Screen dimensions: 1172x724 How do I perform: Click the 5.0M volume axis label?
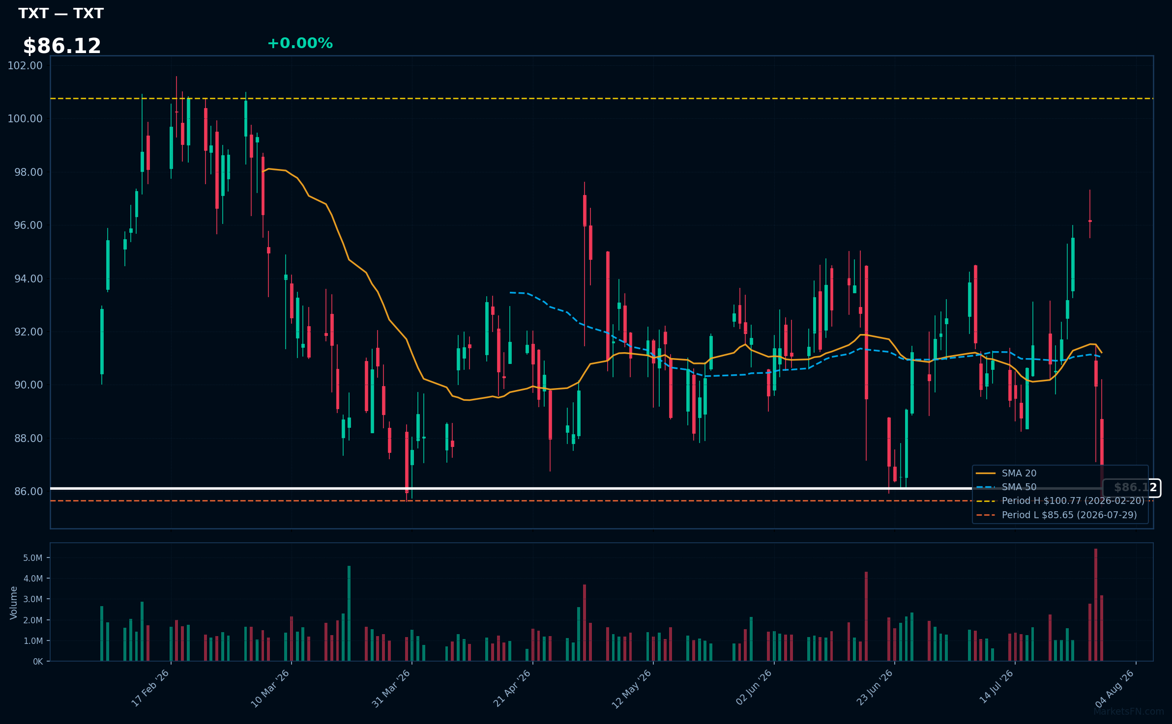33,557
